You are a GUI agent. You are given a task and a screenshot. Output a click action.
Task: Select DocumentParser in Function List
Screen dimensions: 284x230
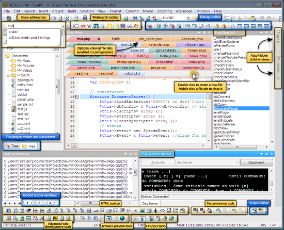(242, 108)
